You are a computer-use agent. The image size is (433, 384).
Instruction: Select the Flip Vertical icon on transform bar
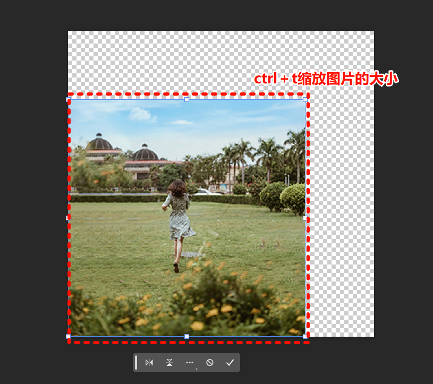pyautogui.click(x=169, y=362)
